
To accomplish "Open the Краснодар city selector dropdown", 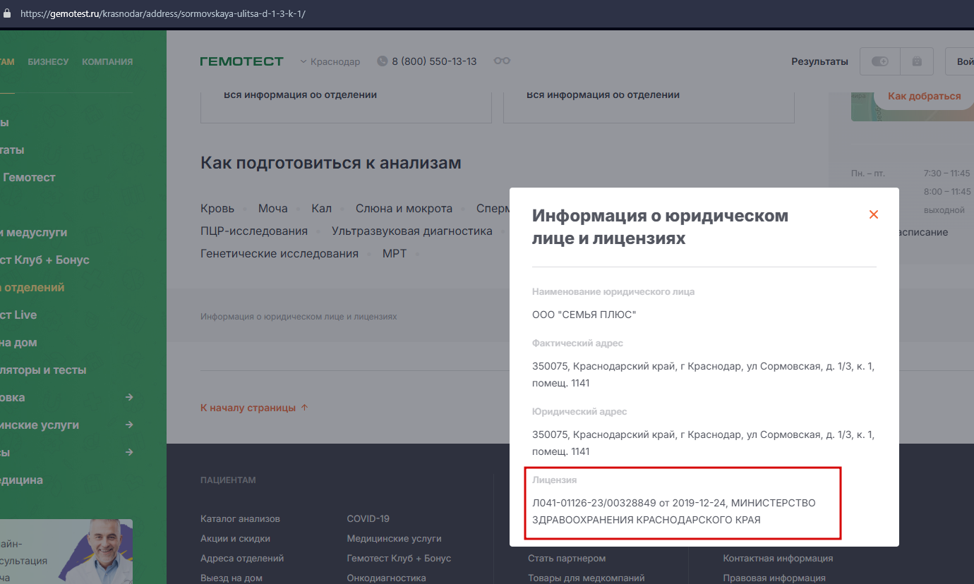I will 330,61.
